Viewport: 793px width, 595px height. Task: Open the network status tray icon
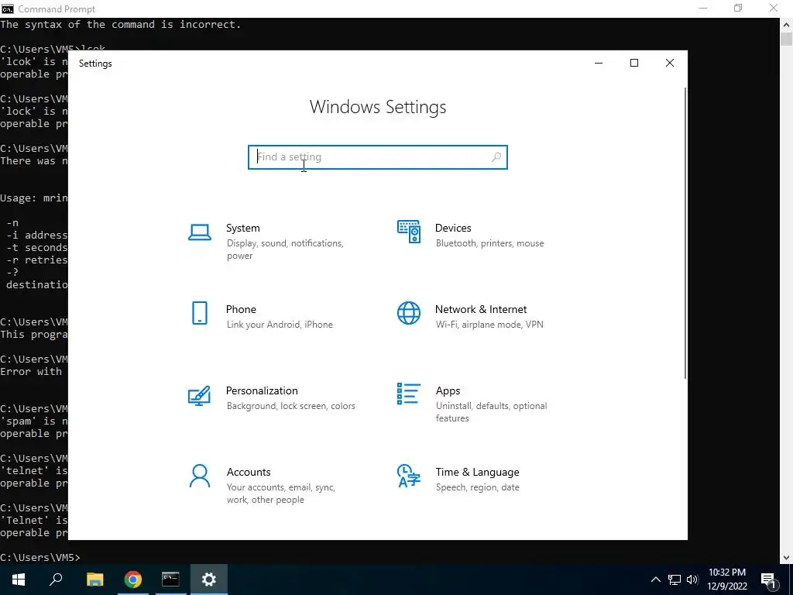click(x=675, y=580)
